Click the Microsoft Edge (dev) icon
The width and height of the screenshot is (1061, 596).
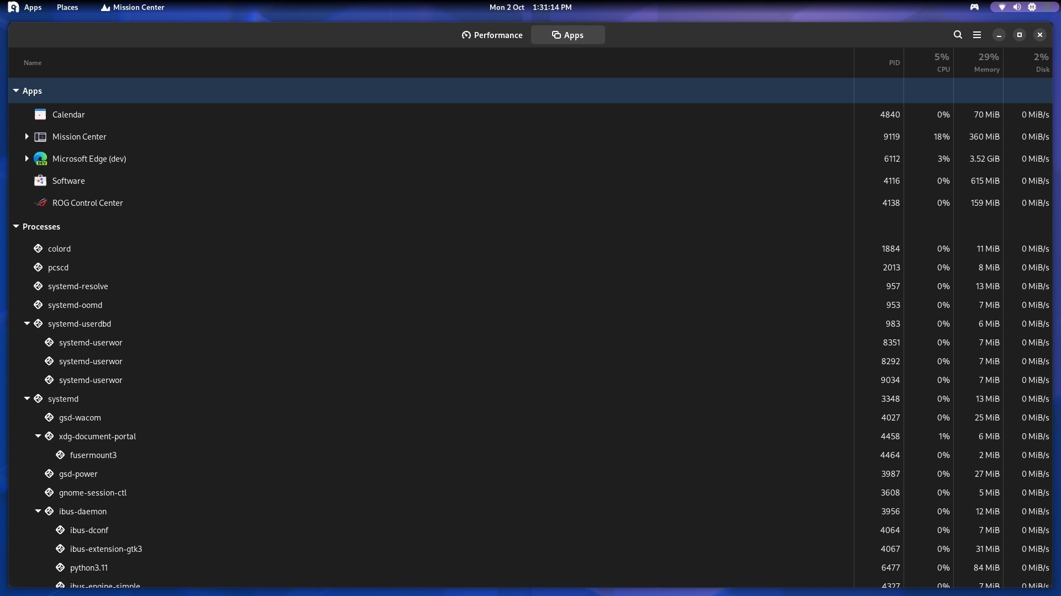coord(40,158)
